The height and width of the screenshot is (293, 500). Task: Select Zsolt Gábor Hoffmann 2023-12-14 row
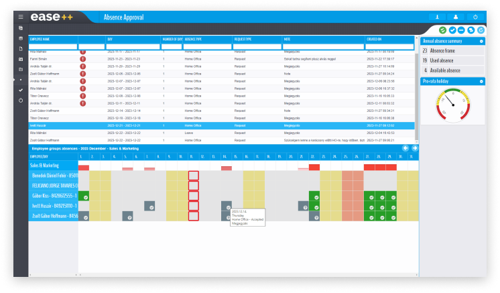point(222,111)
